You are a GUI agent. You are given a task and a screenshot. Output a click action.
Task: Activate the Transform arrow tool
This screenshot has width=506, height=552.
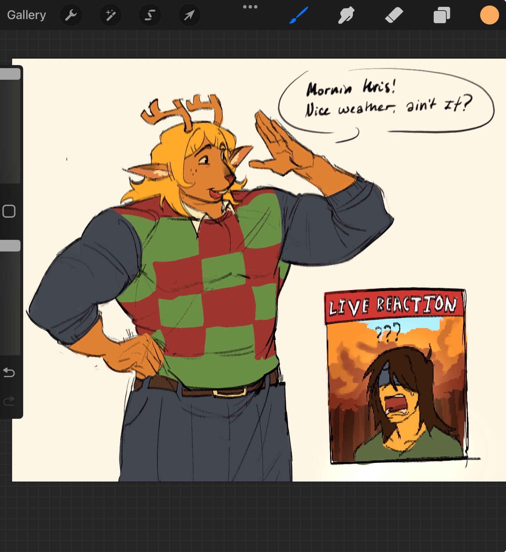pyautogui.click(x=190, y=15)
